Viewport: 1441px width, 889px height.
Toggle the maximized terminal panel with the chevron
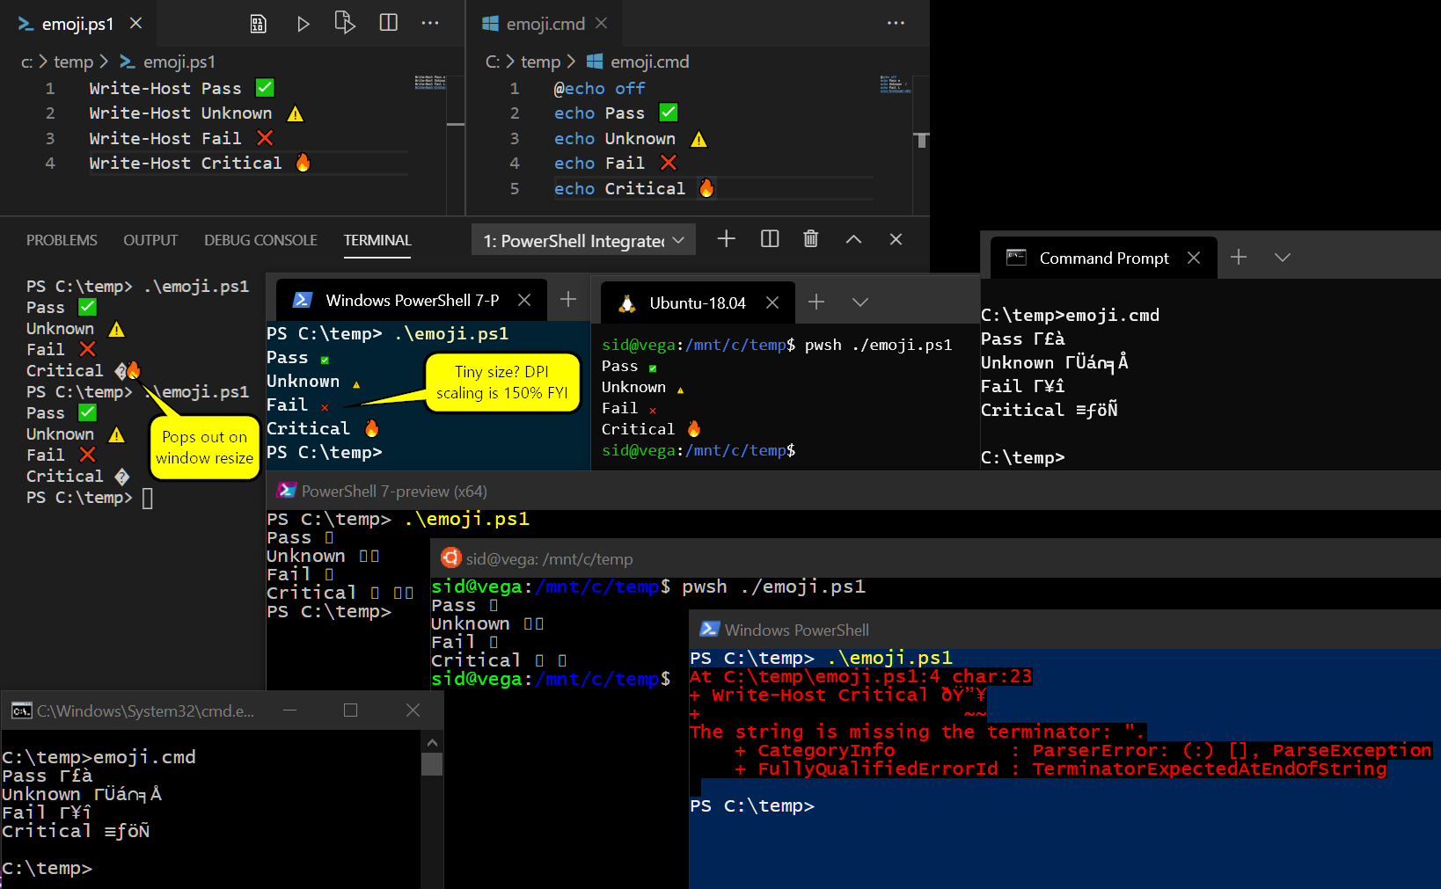(x=853, y=238)
